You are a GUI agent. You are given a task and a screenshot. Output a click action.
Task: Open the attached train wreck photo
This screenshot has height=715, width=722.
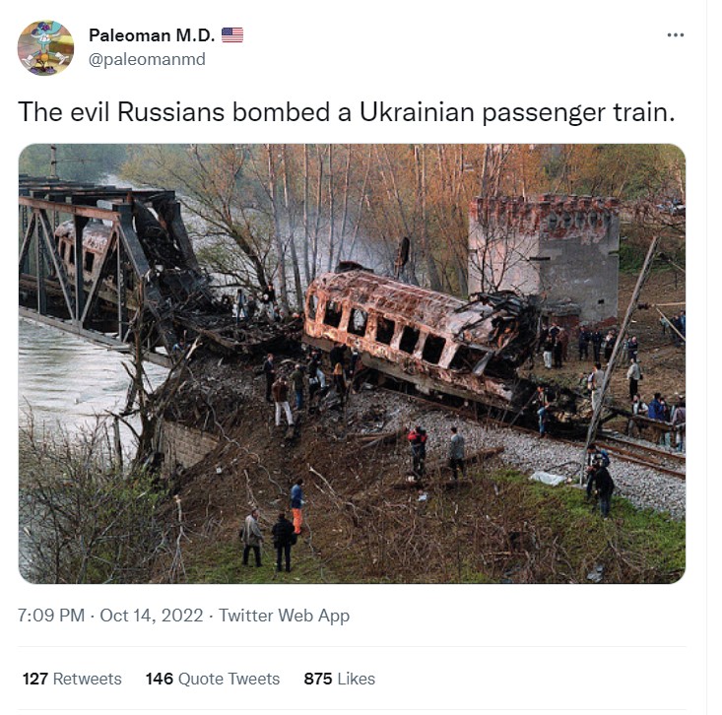tap(352, 363)
